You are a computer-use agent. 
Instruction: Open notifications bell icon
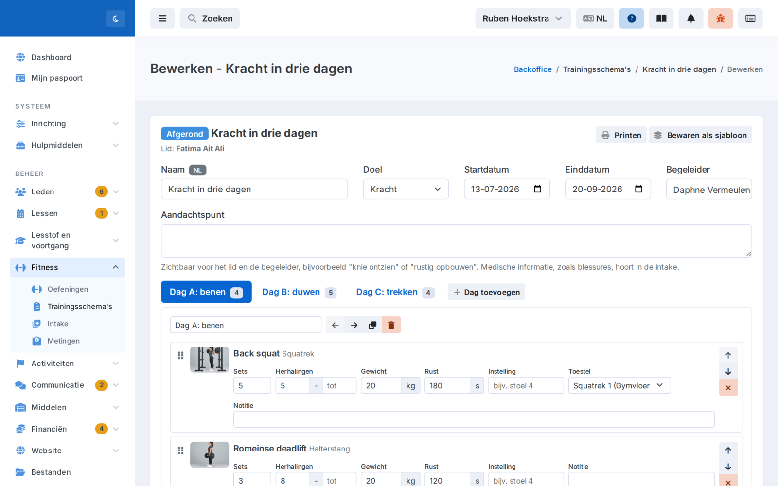[691, 18]
